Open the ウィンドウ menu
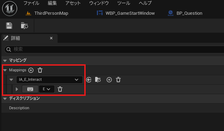This screenshot has width=224, height=131. coord(99,3)
